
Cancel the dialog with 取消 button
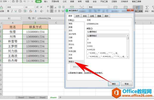coord(127,84)
